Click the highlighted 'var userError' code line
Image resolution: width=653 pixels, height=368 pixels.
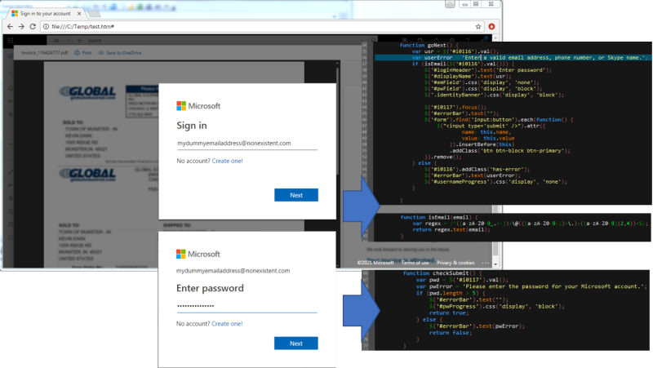(x=512, y=57)
